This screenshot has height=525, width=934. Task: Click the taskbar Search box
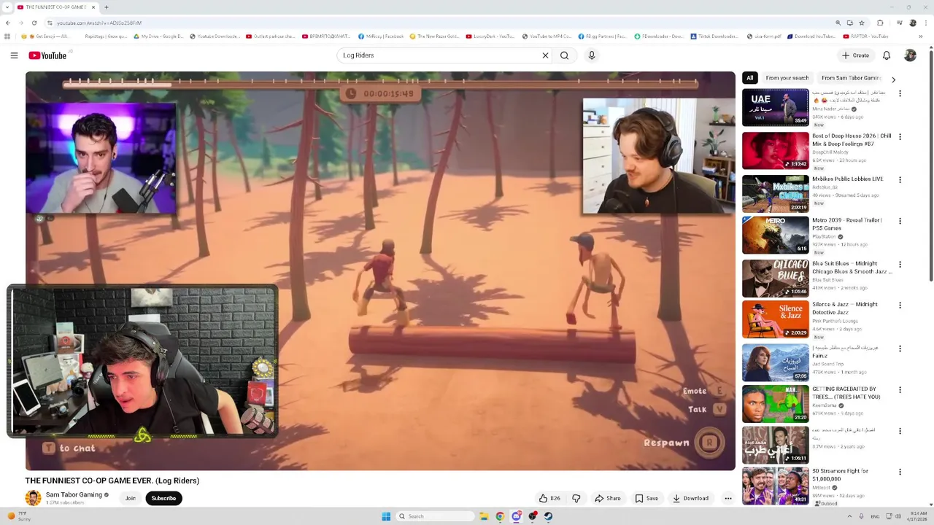click(436, 516)
